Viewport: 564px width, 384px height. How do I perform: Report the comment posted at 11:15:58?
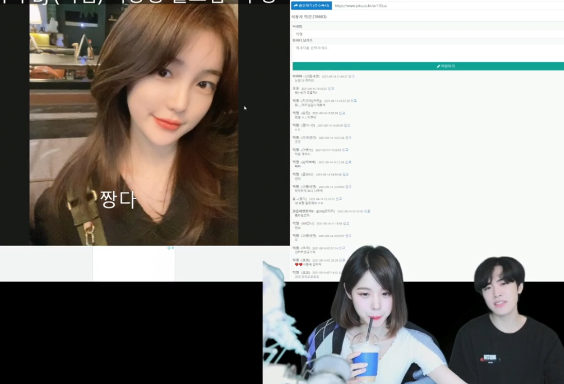[x=346, y=223]
